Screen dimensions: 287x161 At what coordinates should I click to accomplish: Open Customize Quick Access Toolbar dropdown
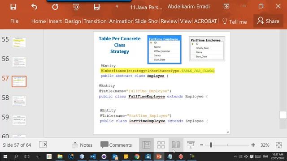117,7
